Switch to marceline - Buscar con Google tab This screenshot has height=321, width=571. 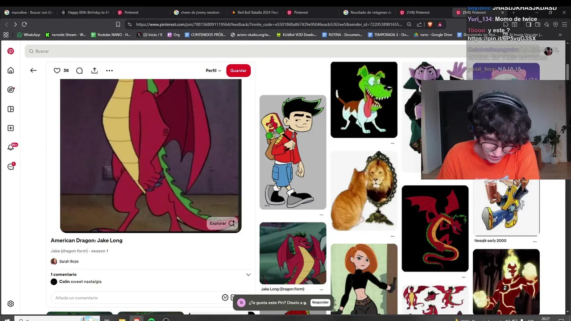pyautogui.click(x=28, y=12)
